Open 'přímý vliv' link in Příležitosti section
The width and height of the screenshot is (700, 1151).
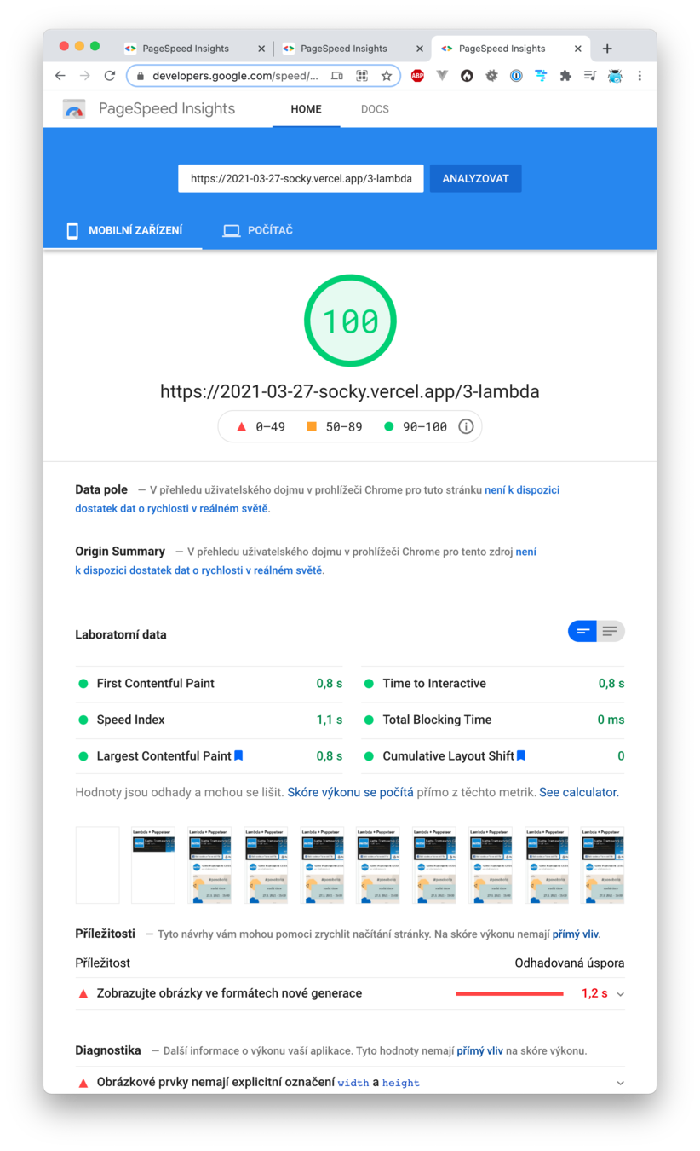tap(575, 934)
